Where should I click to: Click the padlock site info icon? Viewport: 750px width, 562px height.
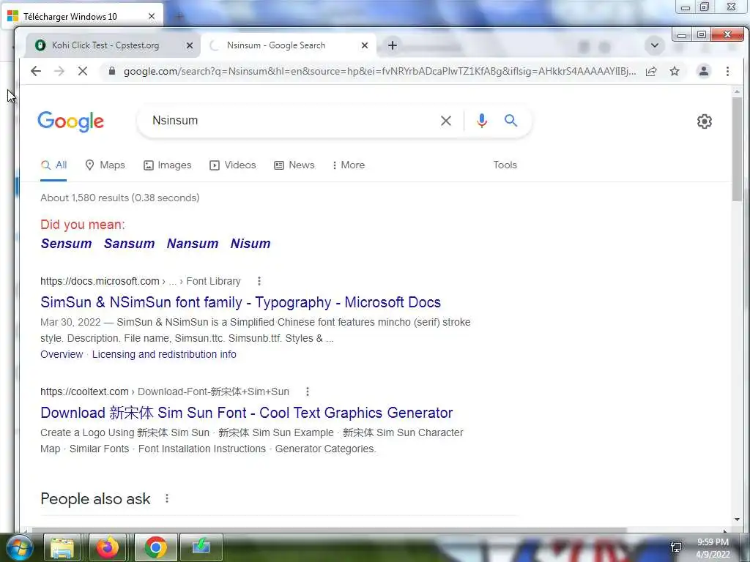112,71
